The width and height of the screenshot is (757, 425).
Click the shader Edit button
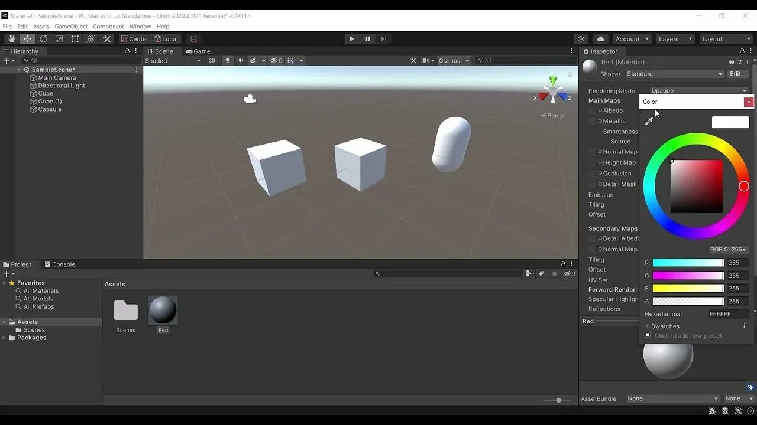click(x=738, y=74)
